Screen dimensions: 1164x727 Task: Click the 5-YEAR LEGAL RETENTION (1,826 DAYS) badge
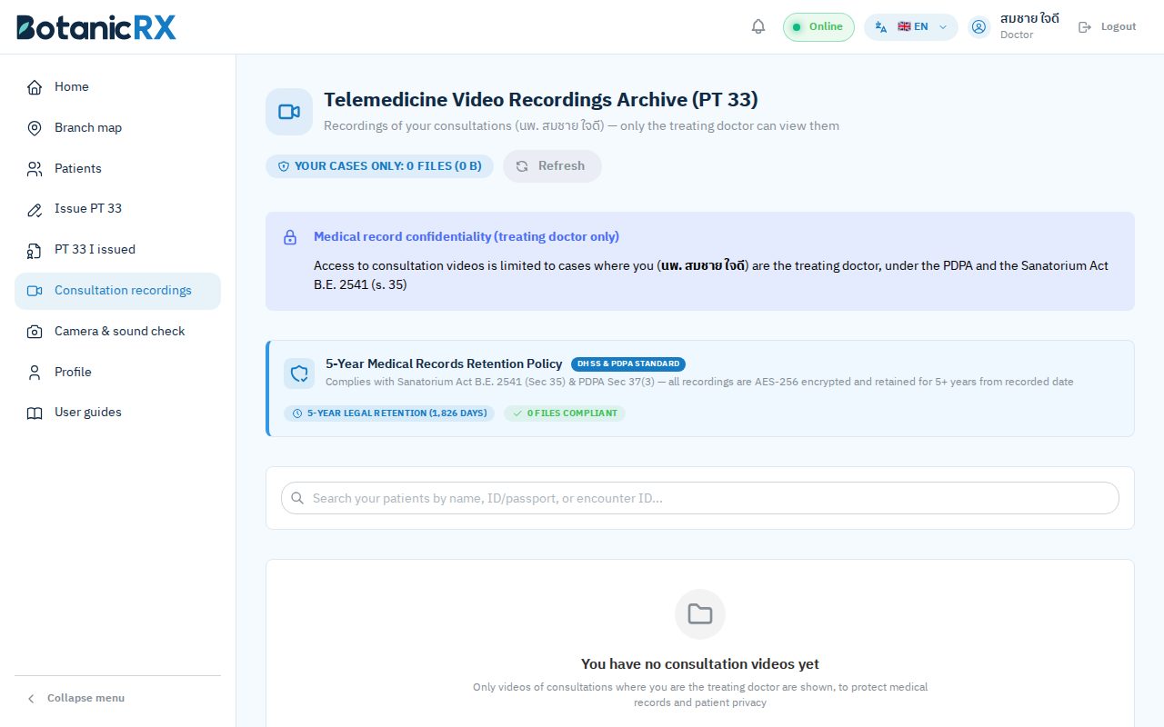tap(389, 413)
